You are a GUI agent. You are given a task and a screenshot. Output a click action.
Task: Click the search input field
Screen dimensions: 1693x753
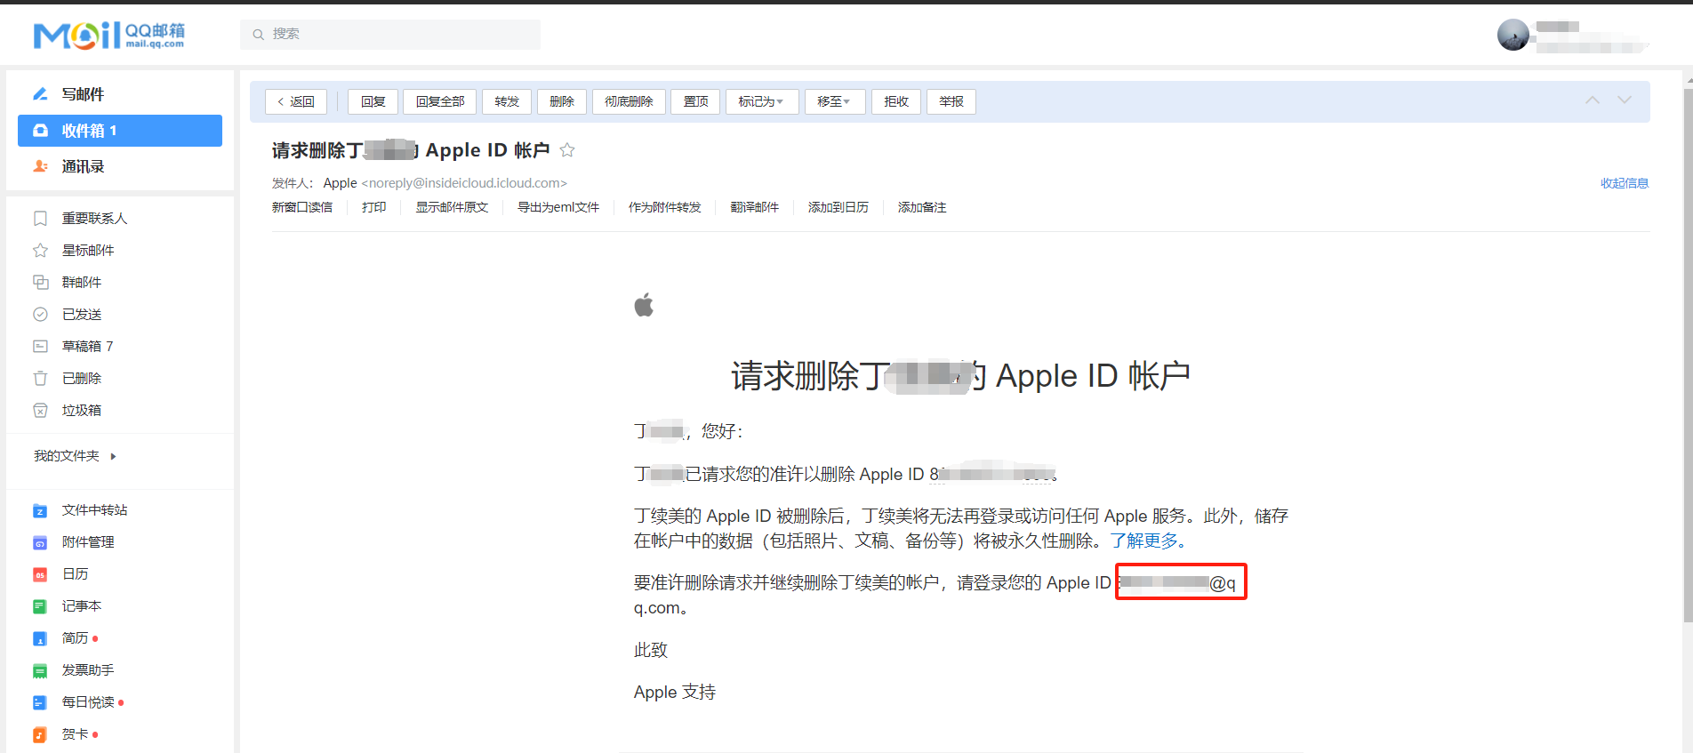[400, 34]
